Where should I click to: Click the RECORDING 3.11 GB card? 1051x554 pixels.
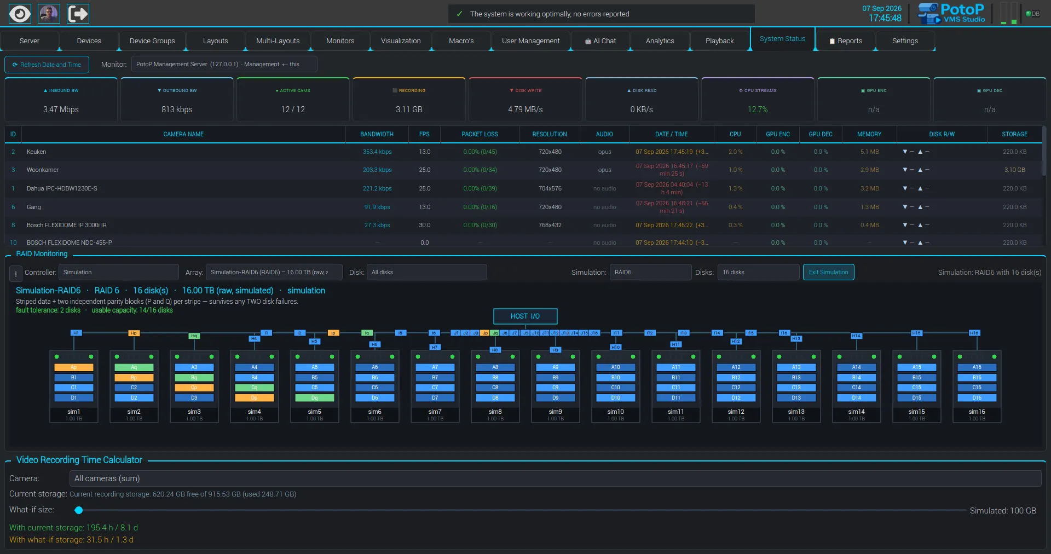click(409, 100)
